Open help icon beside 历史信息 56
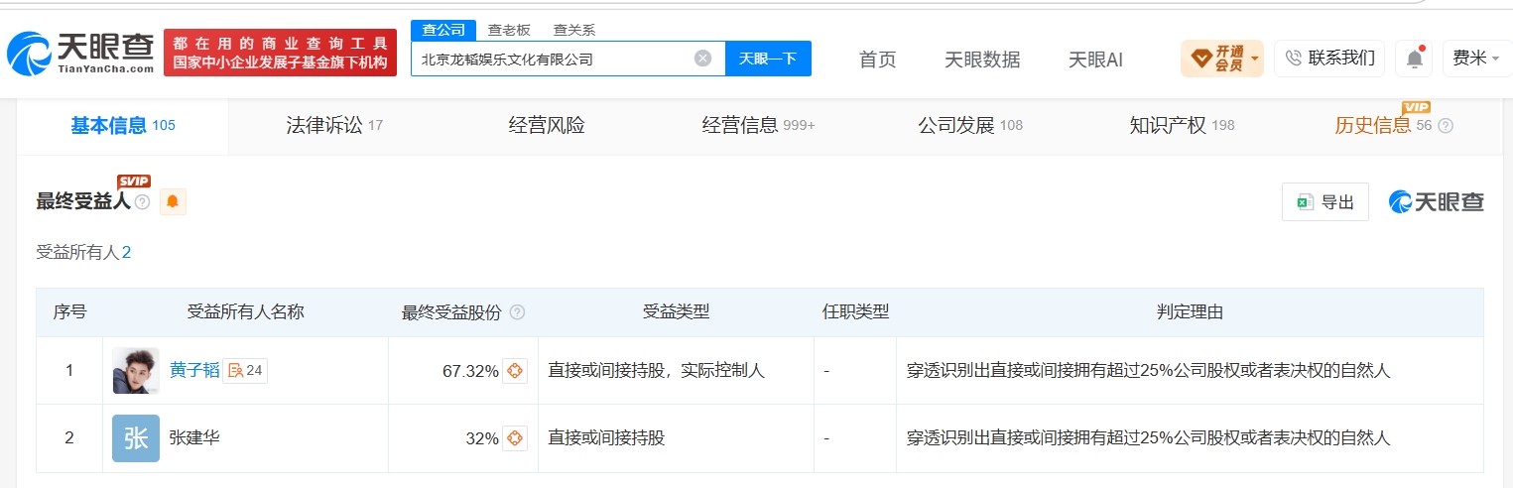Image resolution: width=1513 pixels, height=488 pixels. click(x=1446, y=126)
